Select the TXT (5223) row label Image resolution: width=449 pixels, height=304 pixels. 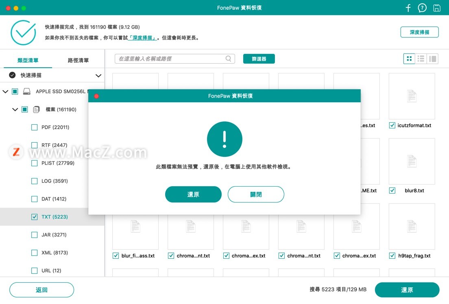point(54,217)
